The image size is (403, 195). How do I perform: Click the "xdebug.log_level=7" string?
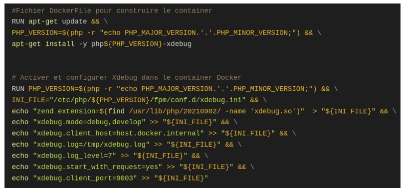(74, 156)
